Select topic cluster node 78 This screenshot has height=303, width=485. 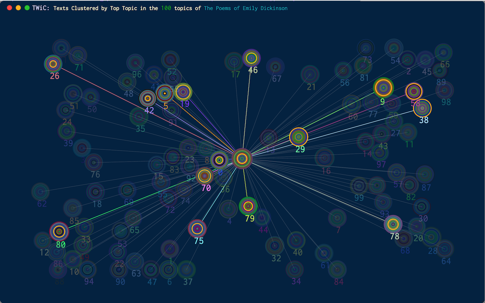[x=393, y=225]
